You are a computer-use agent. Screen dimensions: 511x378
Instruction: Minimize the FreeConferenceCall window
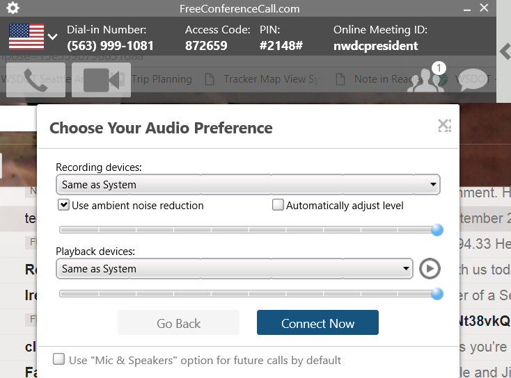coord(467,9)
